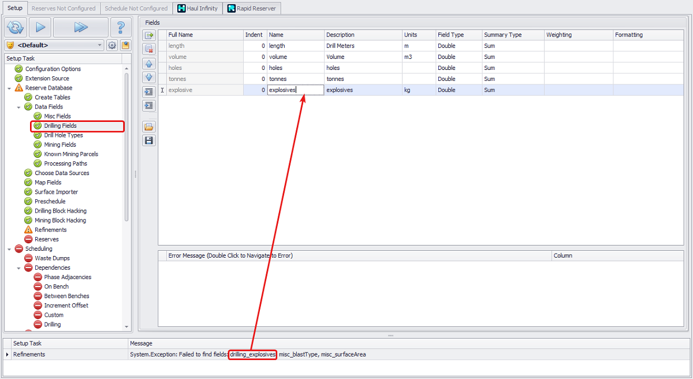
Task: Open the Rapid Reserver tab
Action: pos(252,9)
